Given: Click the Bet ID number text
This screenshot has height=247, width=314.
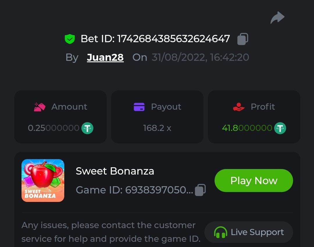Looking at the screenshot, I should click(173, 39).
